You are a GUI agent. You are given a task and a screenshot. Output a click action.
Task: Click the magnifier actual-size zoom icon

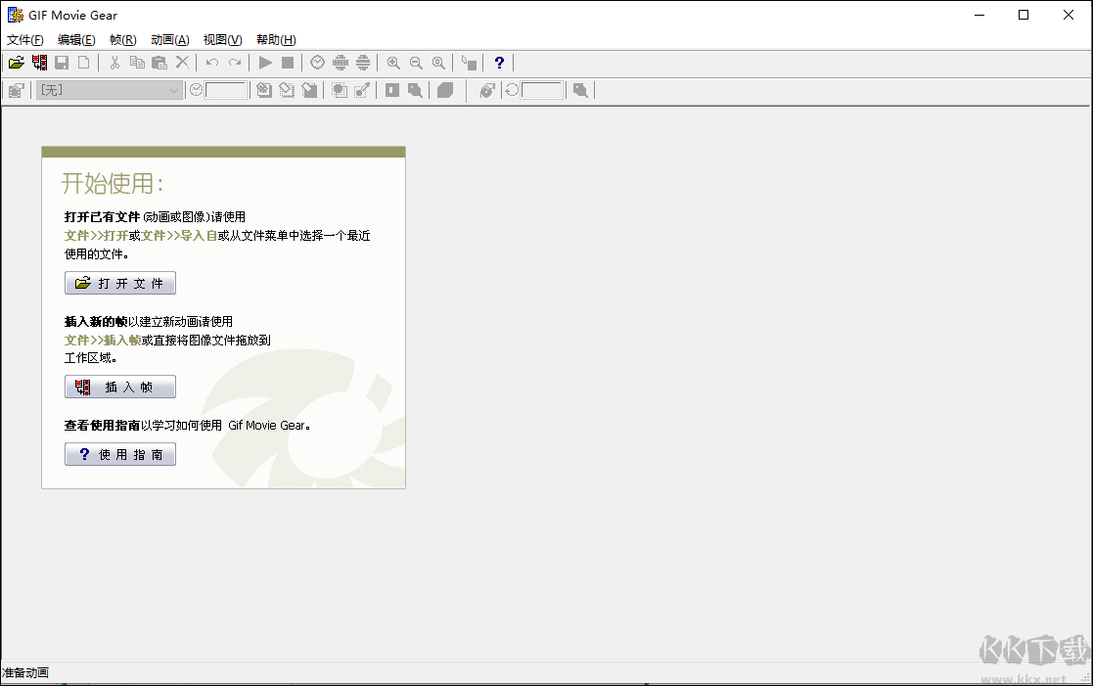(x=438, y=63)
